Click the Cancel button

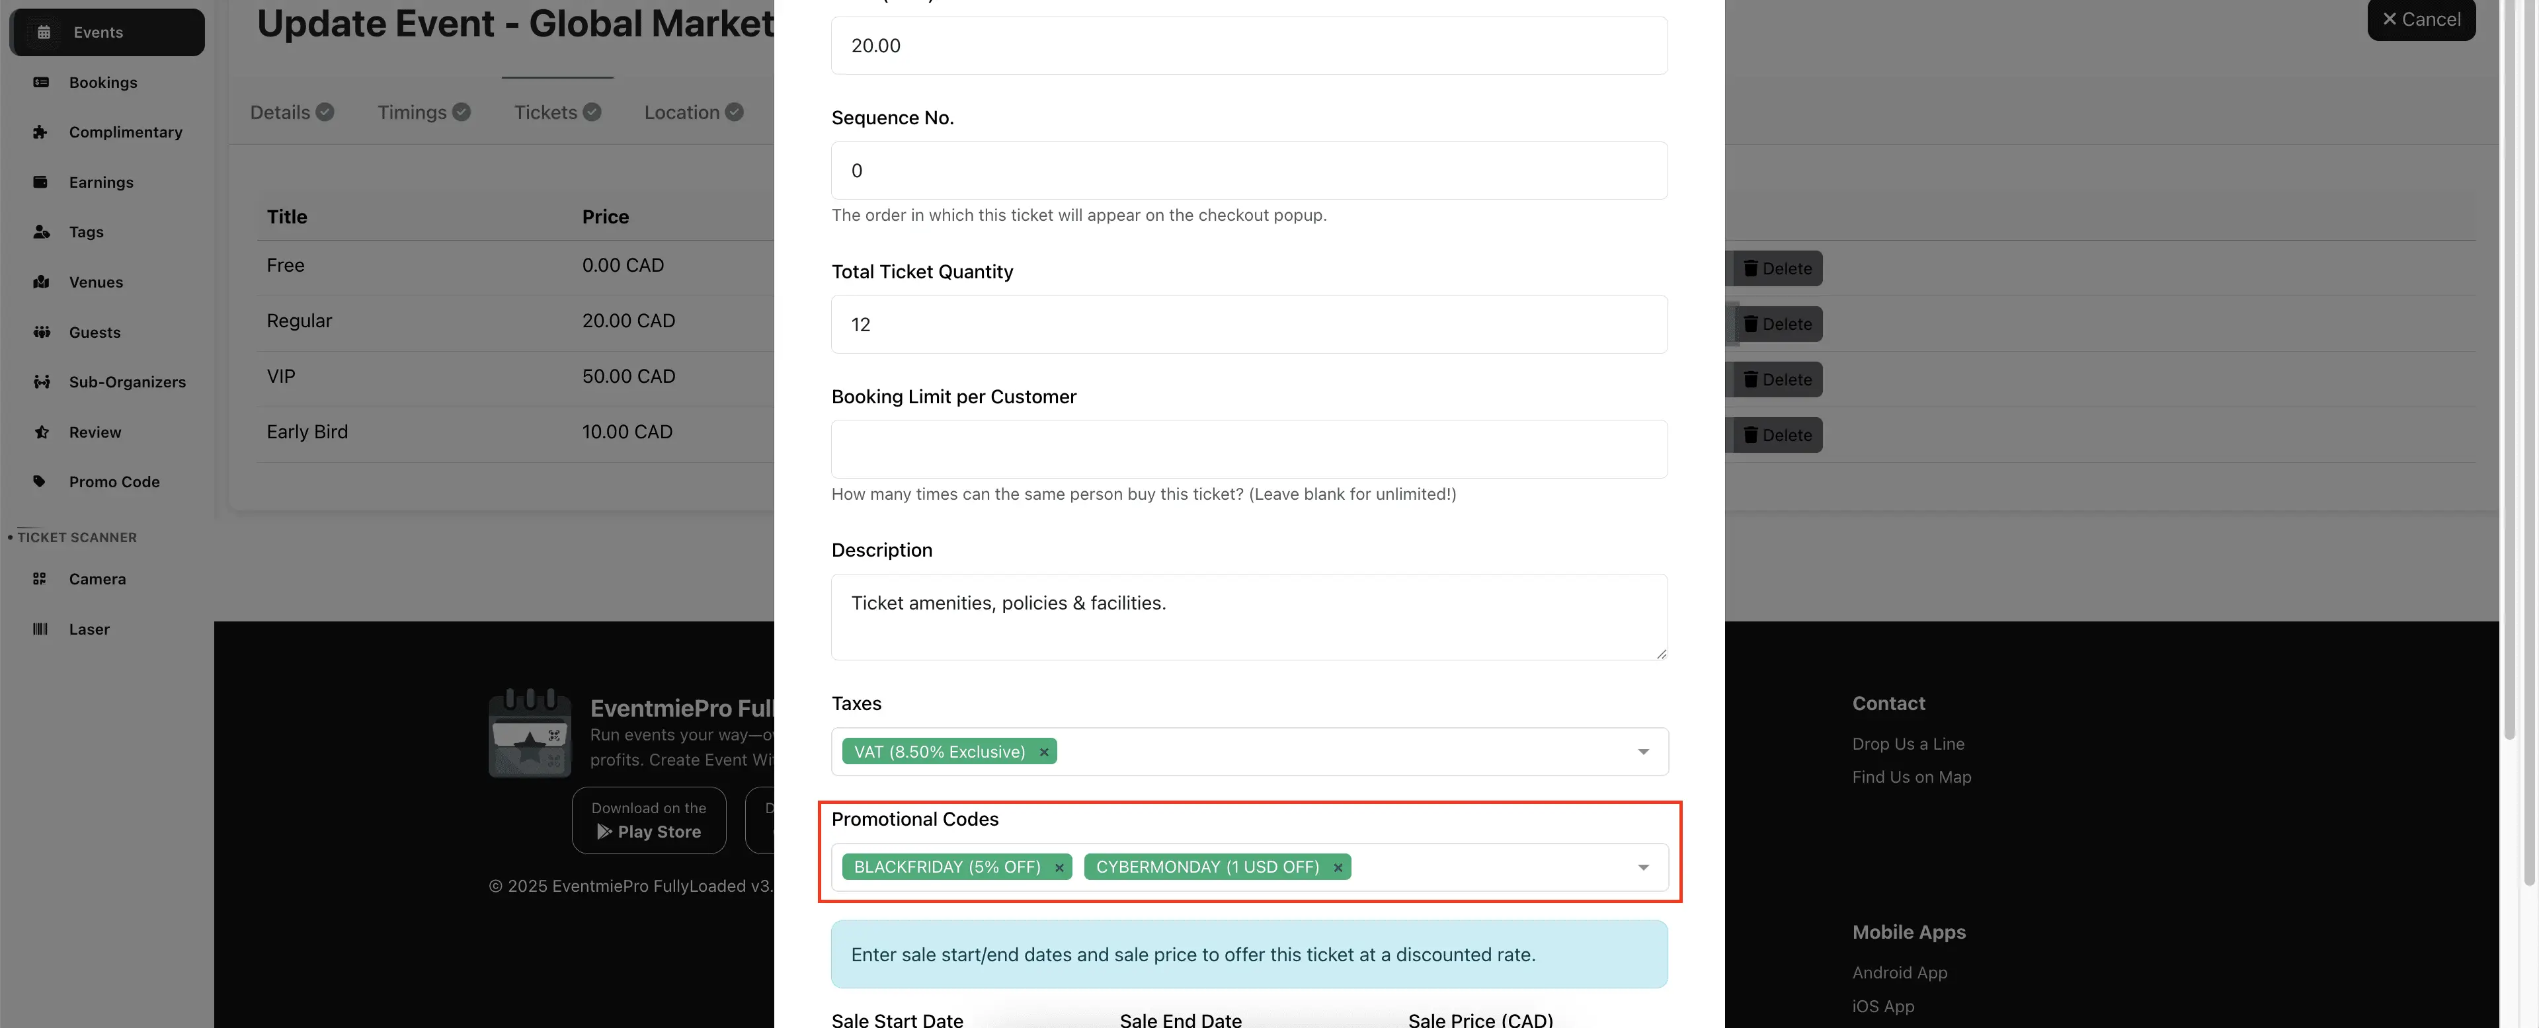click(x=2421, y=20)
